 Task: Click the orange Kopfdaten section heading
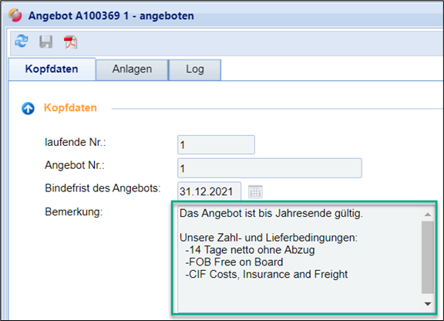70,108
